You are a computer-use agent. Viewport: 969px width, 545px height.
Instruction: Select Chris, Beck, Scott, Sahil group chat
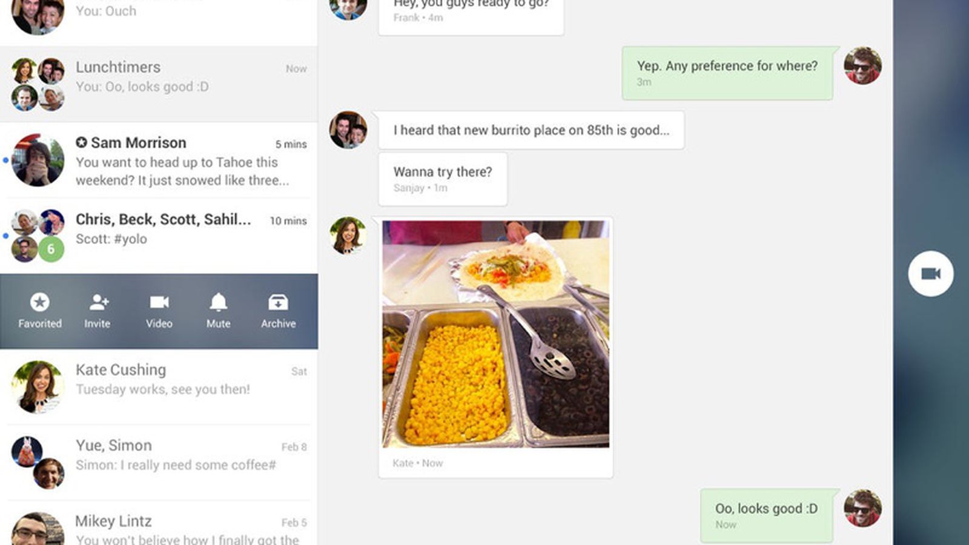[159, 236]
